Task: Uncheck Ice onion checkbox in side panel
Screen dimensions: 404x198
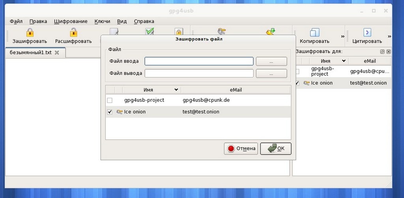Action: 297,83
